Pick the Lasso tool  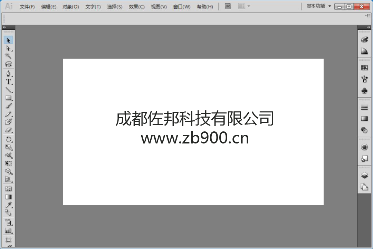click(8, 64)
